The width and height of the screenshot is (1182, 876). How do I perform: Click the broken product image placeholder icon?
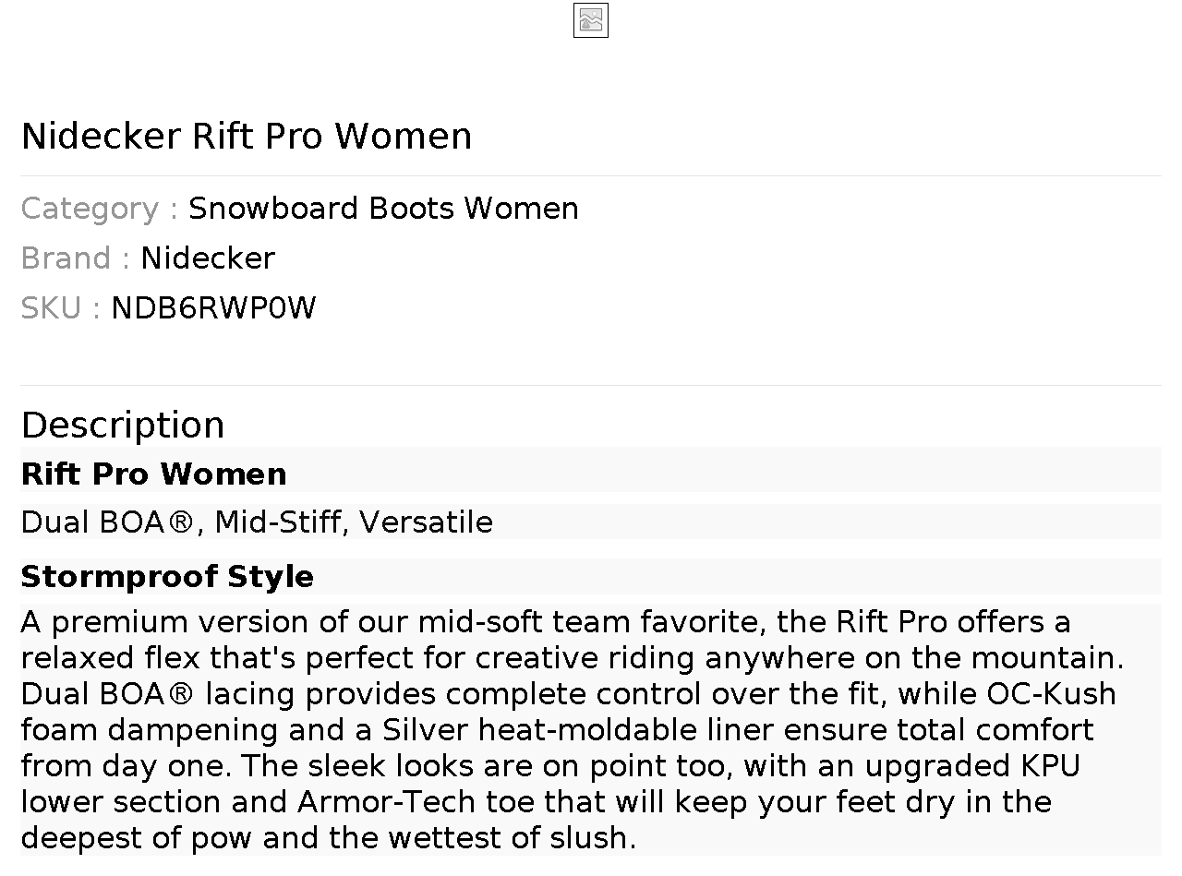point(591,20)
